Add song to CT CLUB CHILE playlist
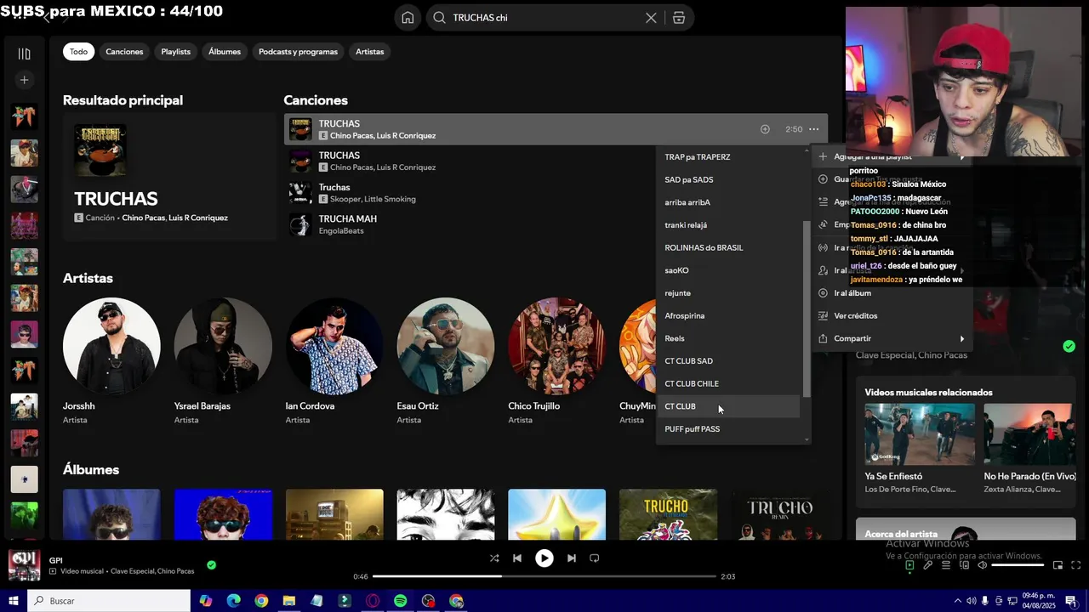Viewport: 1089px width, 612px height. tap(729, 383)
